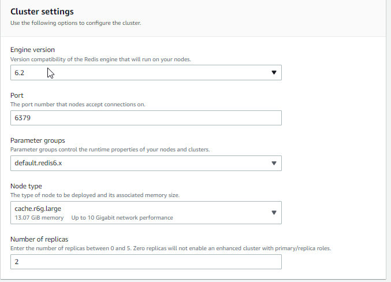Click the Cluster settings heading
This screenshot has height=282, width=391.
42,12
